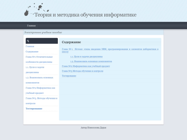Image resolution: width=187 pixels, height=140 pixels.
Task: Open sidebar Глава №2 Информатика как учебный предмет
Action: click(x=40, y=90)
